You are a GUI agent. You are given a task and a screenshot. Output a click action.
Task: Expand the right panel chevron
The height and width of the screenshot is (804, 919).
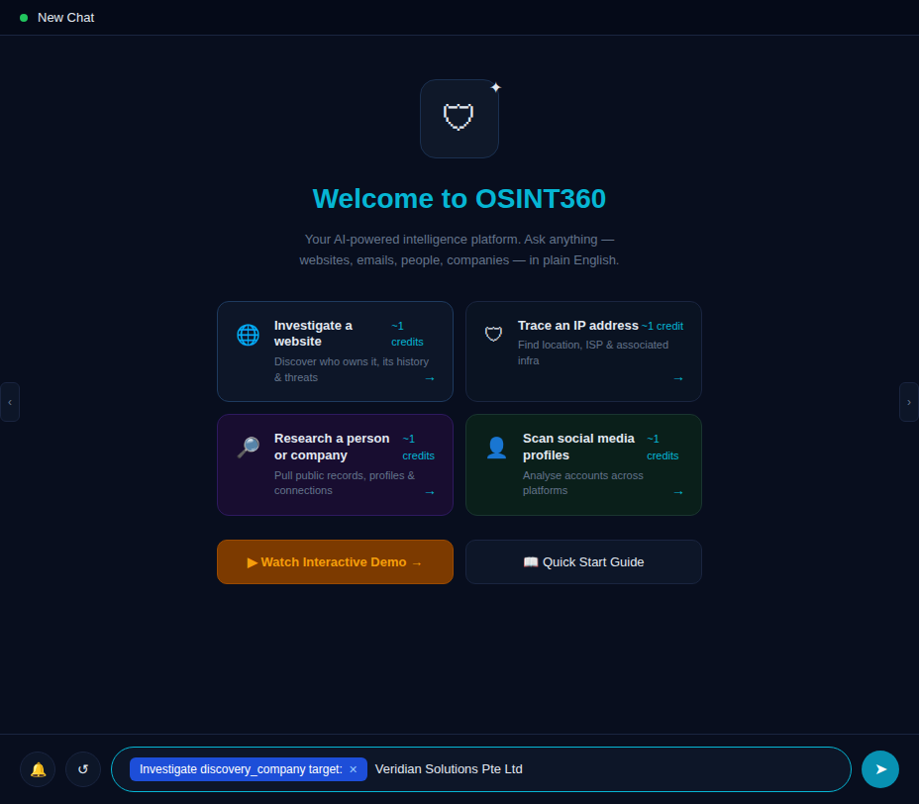tap(908, 402)
